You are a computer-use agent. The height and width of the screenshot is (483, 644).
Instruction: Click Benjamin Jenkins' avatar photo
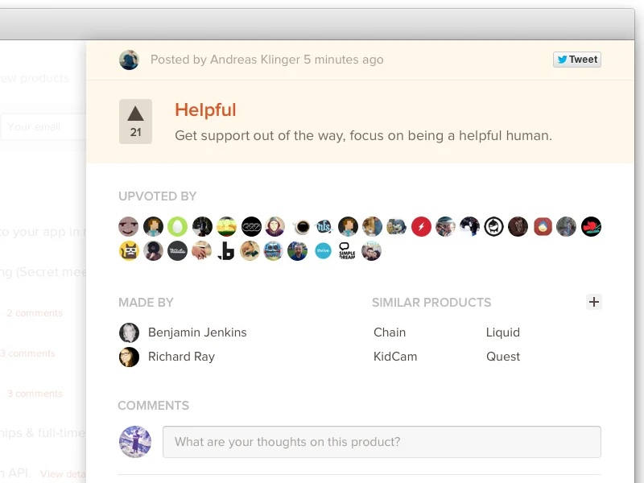click(129, 332)
